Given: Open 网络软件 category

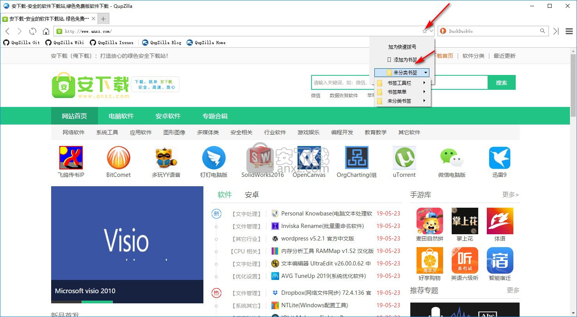Looking at the screenshot, I should click(x=74, y=132).
